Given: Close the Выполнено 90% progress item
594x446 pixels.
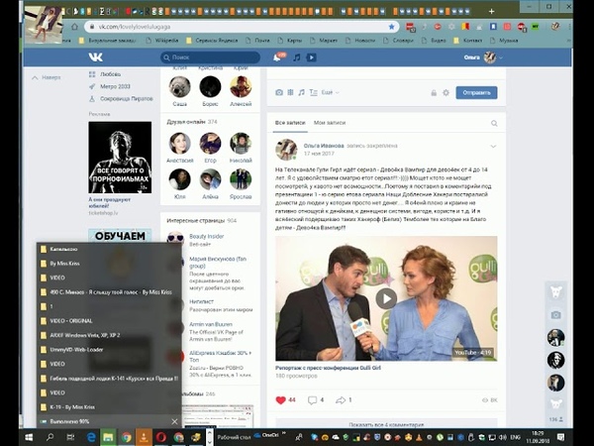Looking at the screenshot, I should pyautogui.click(x=174, y=421).
